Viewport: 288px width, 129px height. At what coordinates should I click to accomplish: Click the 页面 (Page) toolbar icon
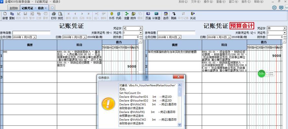148,16
